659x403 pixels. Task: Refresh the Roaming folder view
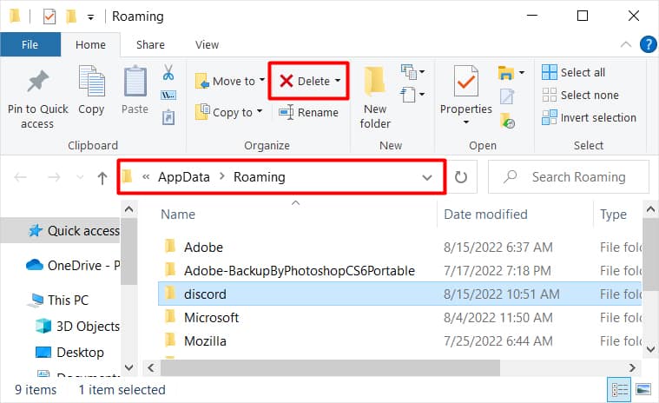(461, 177)
